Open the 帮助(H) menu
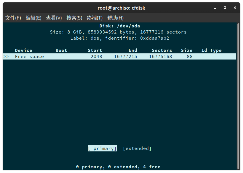This screenshot has height=173, width=243. (115, 18)
